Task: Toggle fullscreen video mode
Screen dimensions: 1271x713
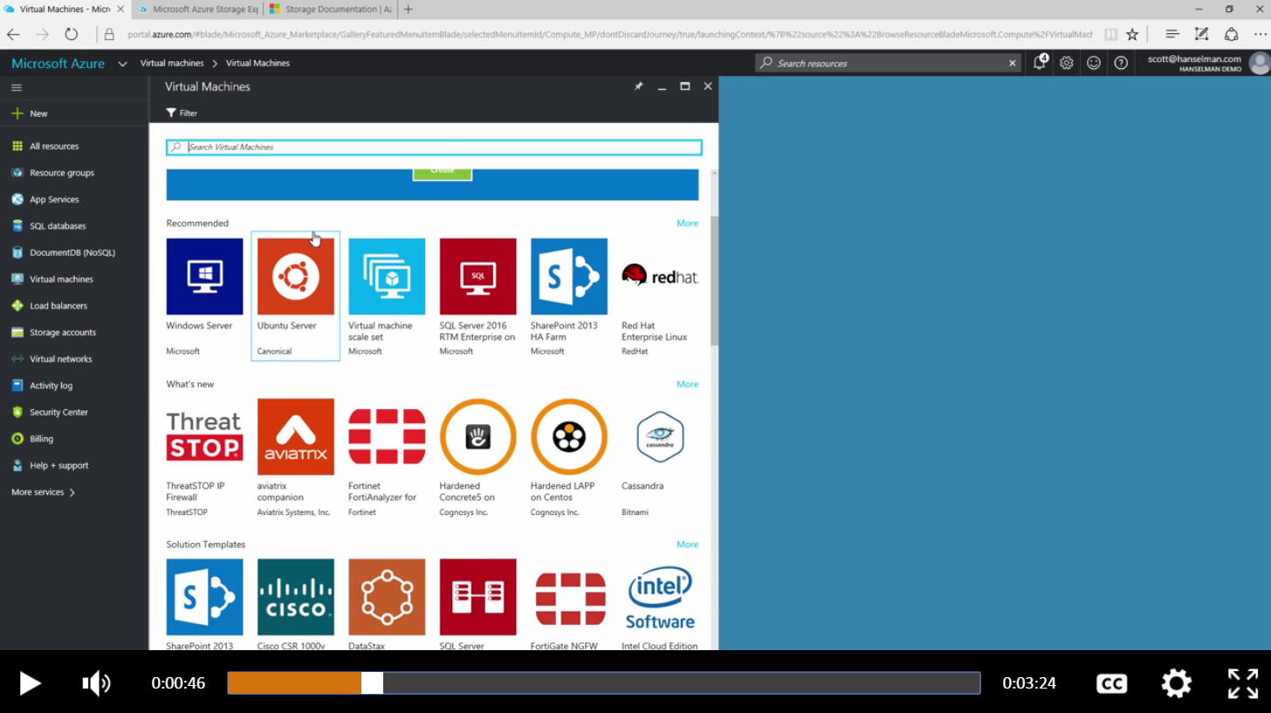Action: (1242, 683)
